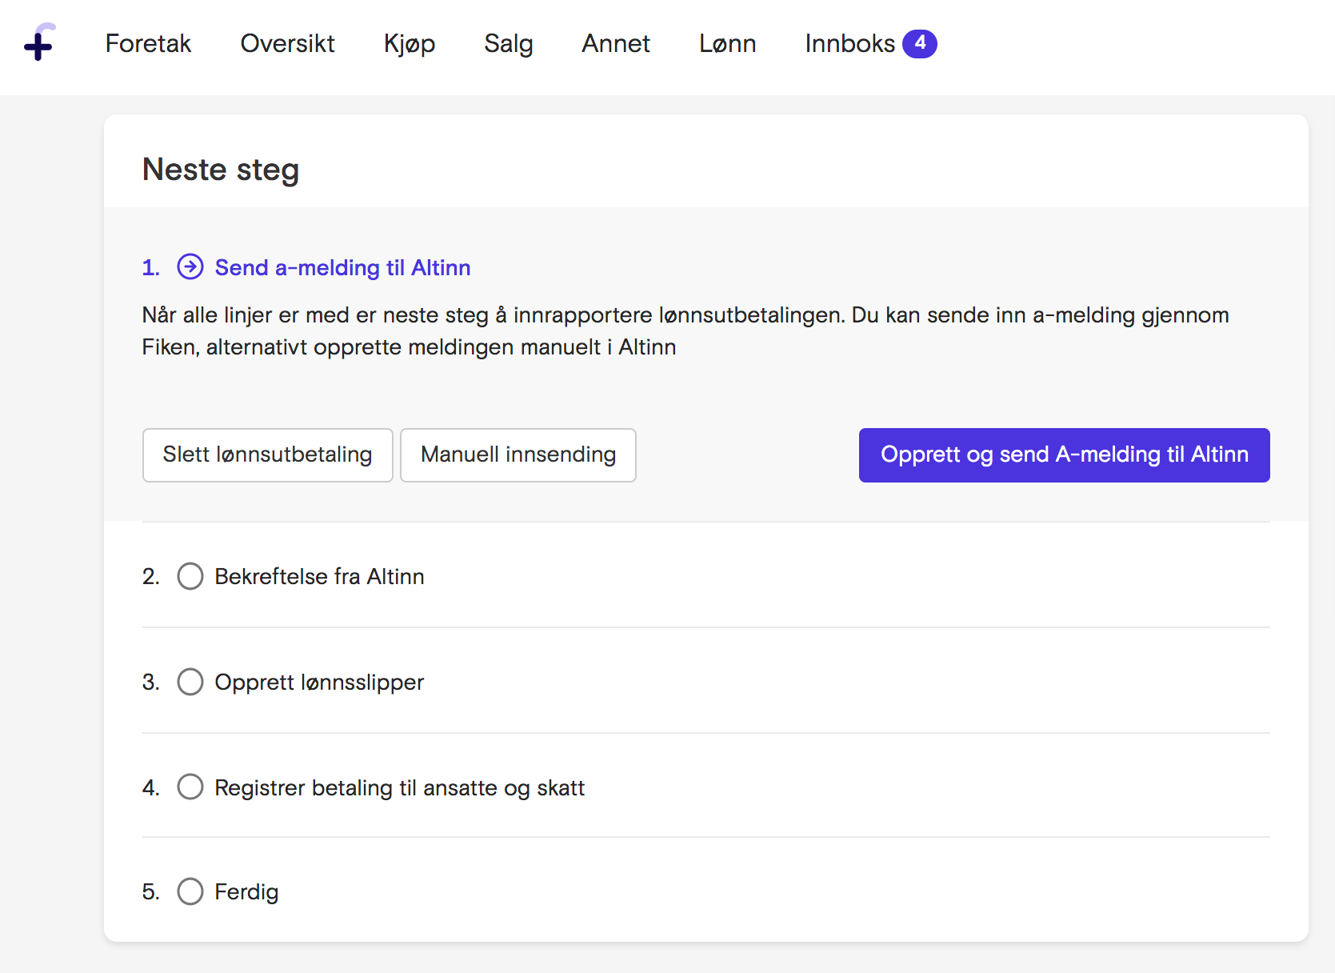Open the Salg menu
Viewport: 1335px width, 973px height.
coord(509,44)
